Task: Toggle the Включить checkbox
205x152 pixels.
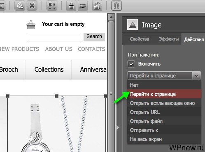Action: [131, 64]
